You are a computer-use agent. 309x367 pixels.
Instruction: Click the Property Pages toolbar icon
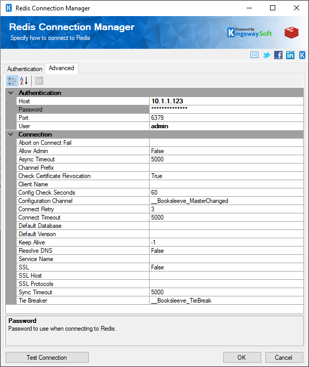[39, 81]
